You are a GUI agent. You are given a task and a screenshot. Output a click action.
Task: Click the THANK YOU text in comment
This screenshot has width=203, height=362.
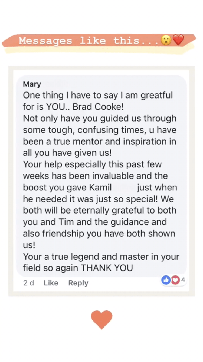(x=107, y=268)
